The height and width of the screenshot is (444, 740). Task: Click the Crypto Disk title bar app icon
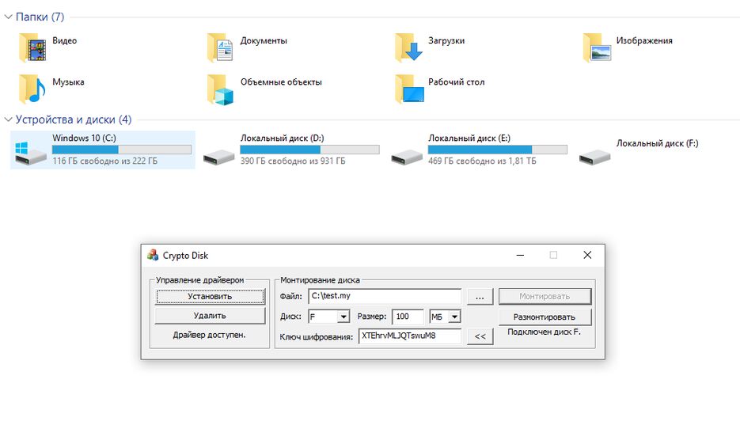(153, 256)
